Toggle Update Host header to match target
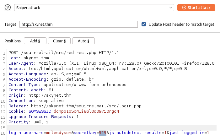220x140 pixels. [x=144, y=24]
